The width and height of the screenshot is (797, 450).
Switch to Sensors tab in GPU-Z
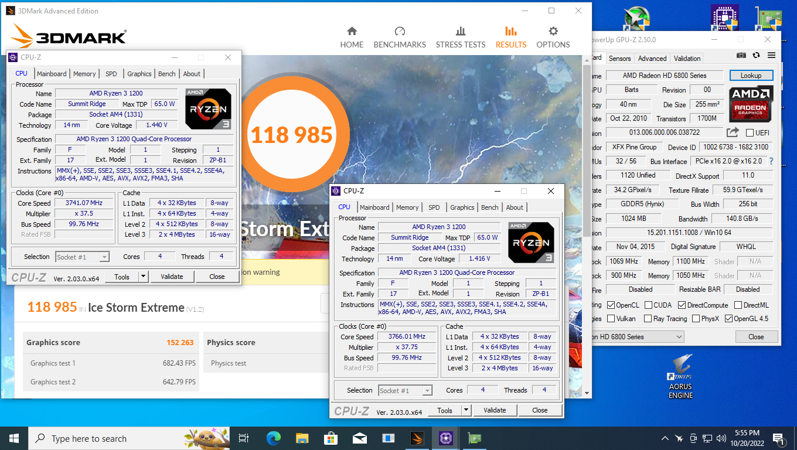(x=620, y=59)
